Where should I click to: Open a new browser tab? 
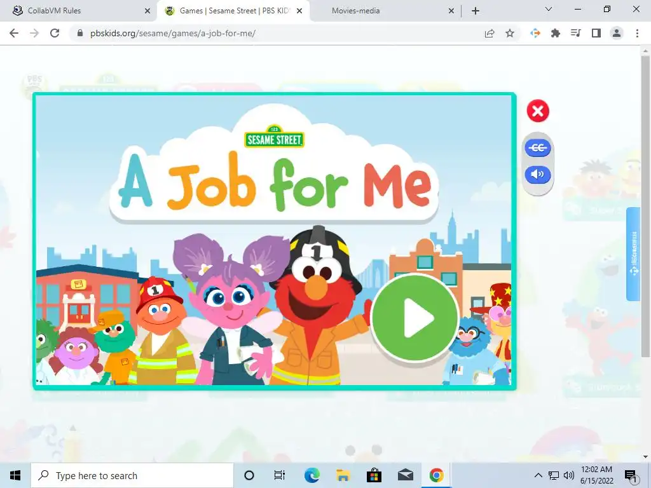(476, 11)
